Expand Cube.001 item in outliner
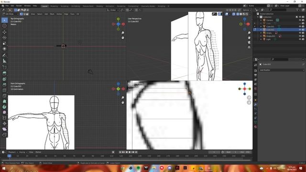 click(261, 27)
